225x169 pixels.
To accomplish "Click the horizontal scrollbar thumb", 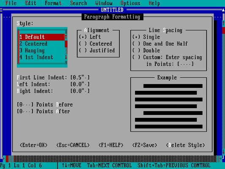I will click(x=7, y=158).
